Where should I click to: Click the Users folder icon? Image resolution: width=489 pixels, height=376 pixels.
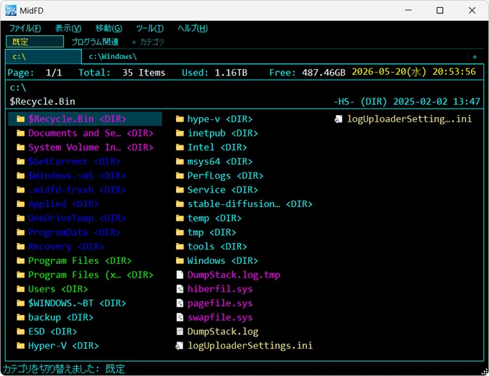[x=21, y=289]
